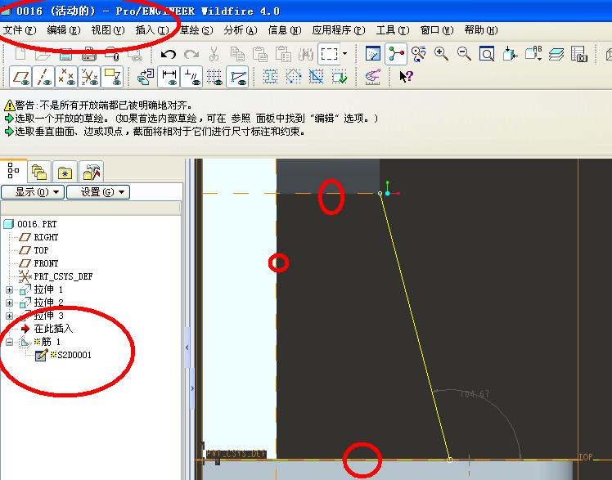Image resolution: width=612 pixels, height=480 pixels.
Task: Toggle sketch constraints display
Action: pyautogui.click(x=191, y=77)
